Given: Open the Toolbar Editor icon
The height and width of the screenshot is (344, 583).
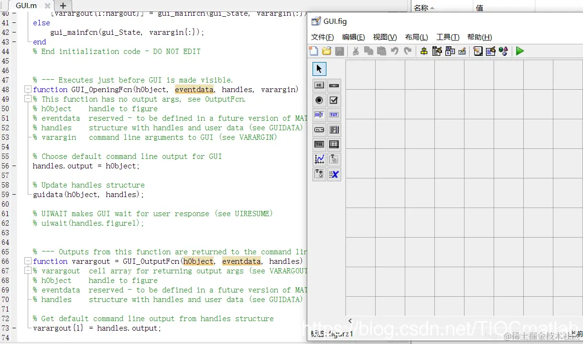Looking at the screenshot, I should pos(462,51).
